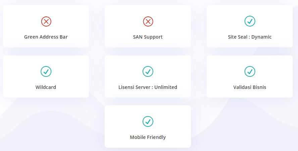Viewport: 298px width, 151px height.
Task: Click the "Mobile Friendly" feature label
Action: coord(148,137)
